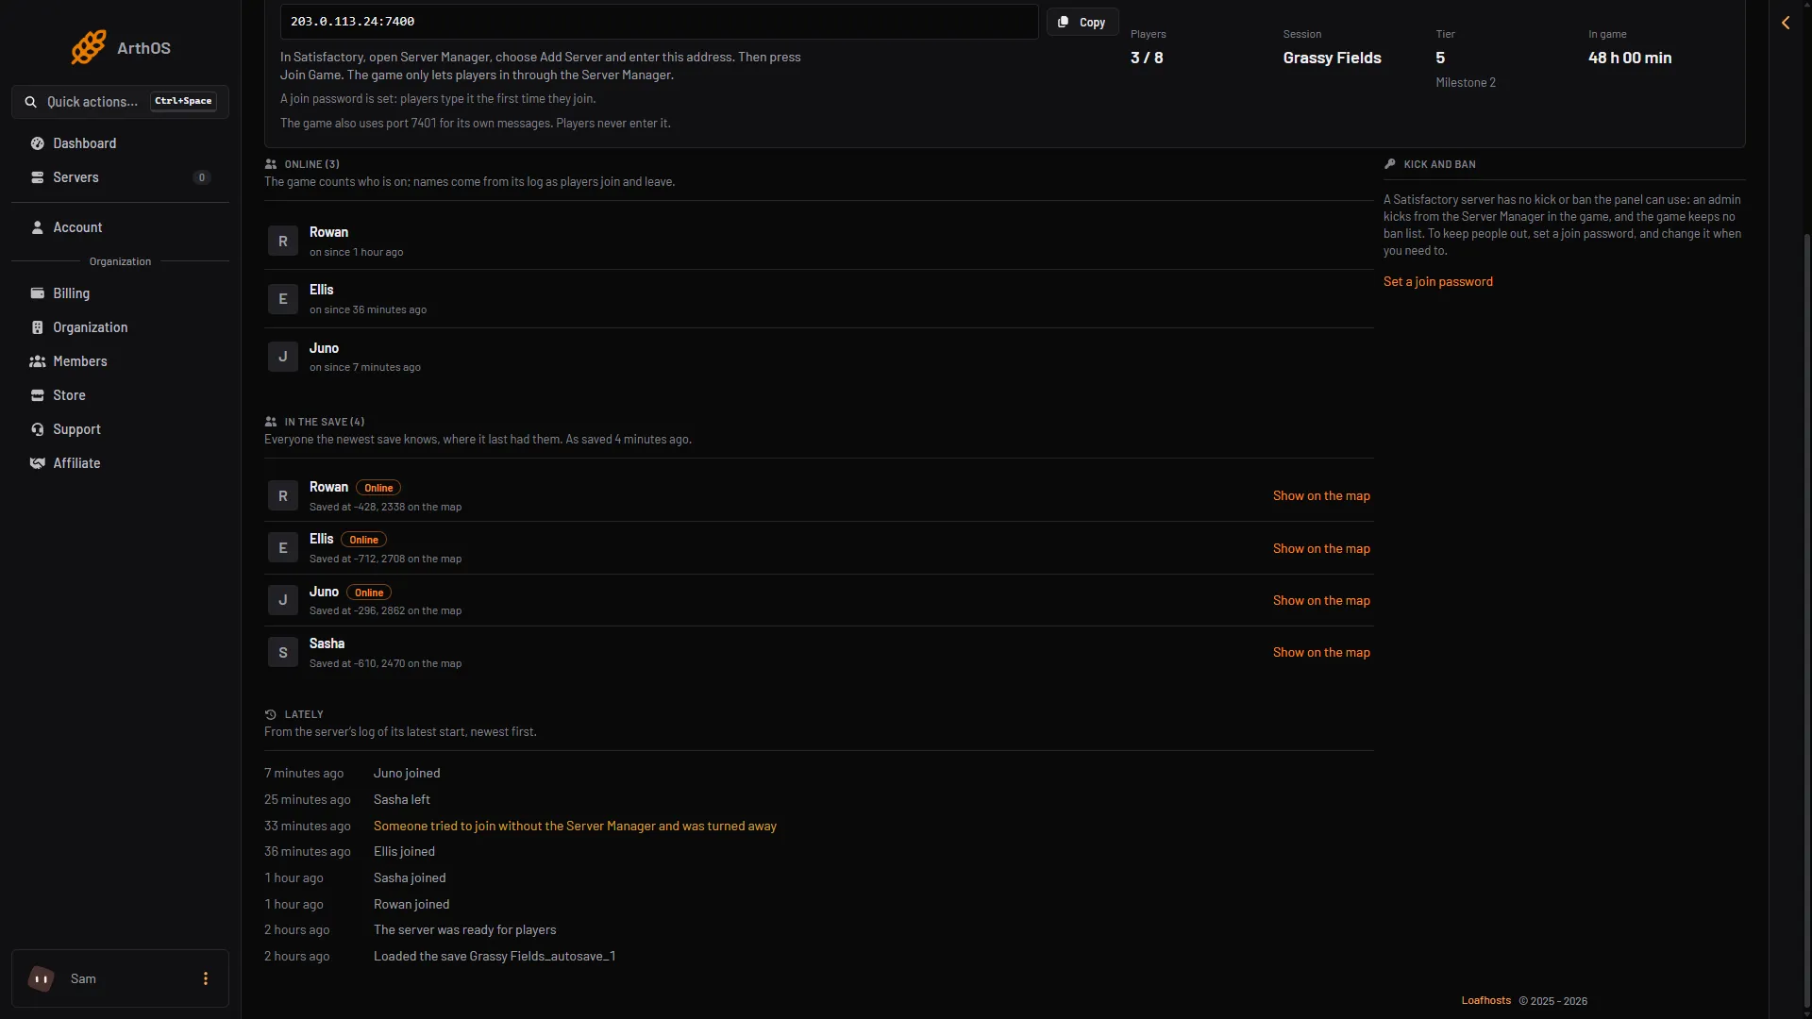Open Dashboard in the sidebar

pos(120,143)
